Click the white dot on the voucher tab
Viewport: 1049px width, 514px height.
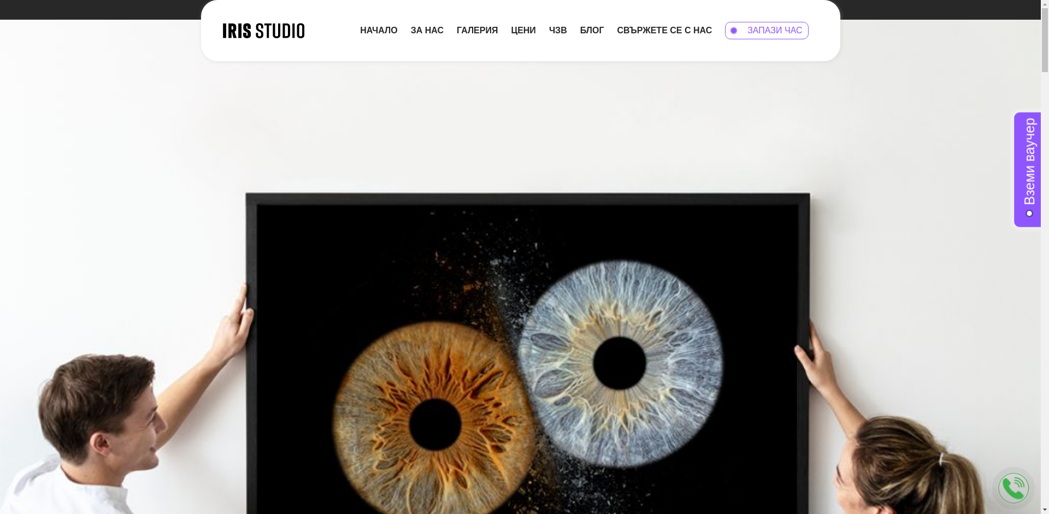1029,214
